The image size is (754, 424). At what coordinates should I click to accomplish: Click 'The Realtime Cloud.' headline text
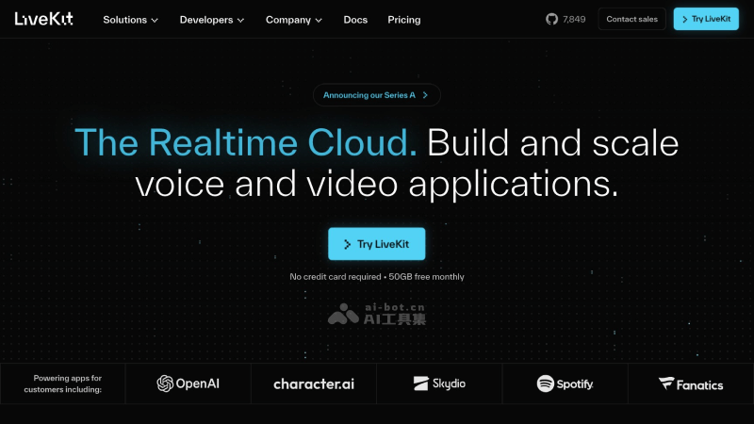(x=246, y=143)
